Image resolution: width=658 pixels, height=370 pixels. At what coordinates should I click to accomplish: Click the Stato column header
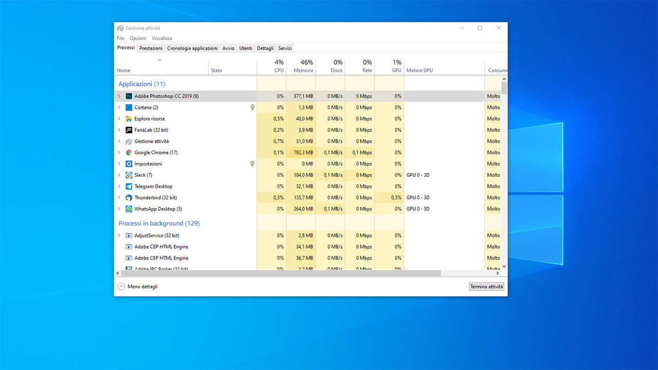point(233,66)
